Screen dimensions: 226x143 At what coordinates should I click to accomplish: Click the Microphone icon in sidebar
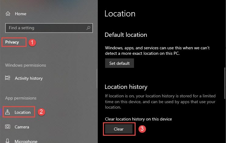(8, 141)
